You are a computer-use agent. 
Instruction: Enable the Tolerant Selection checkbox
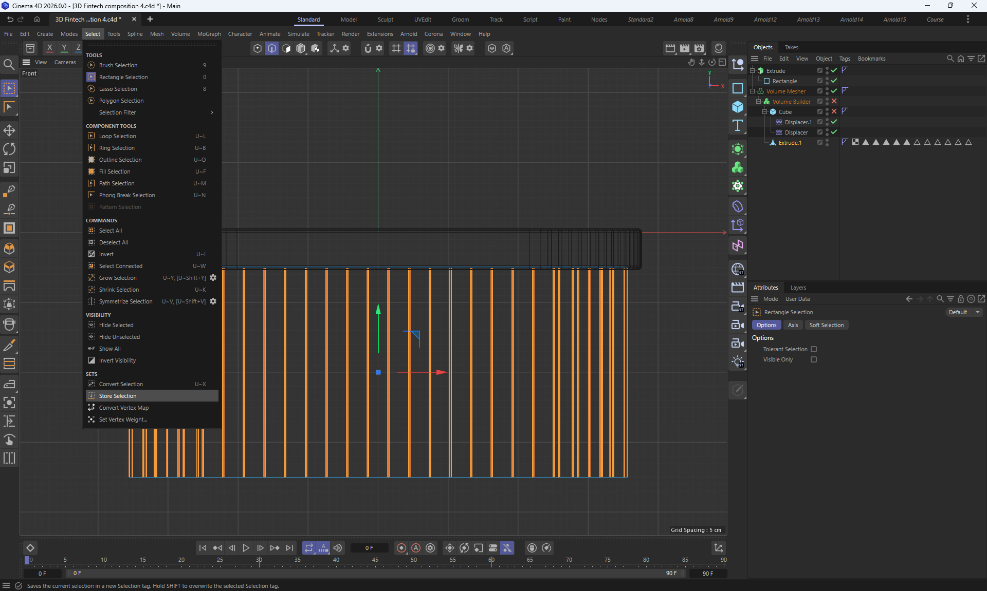tap(814, 349)
